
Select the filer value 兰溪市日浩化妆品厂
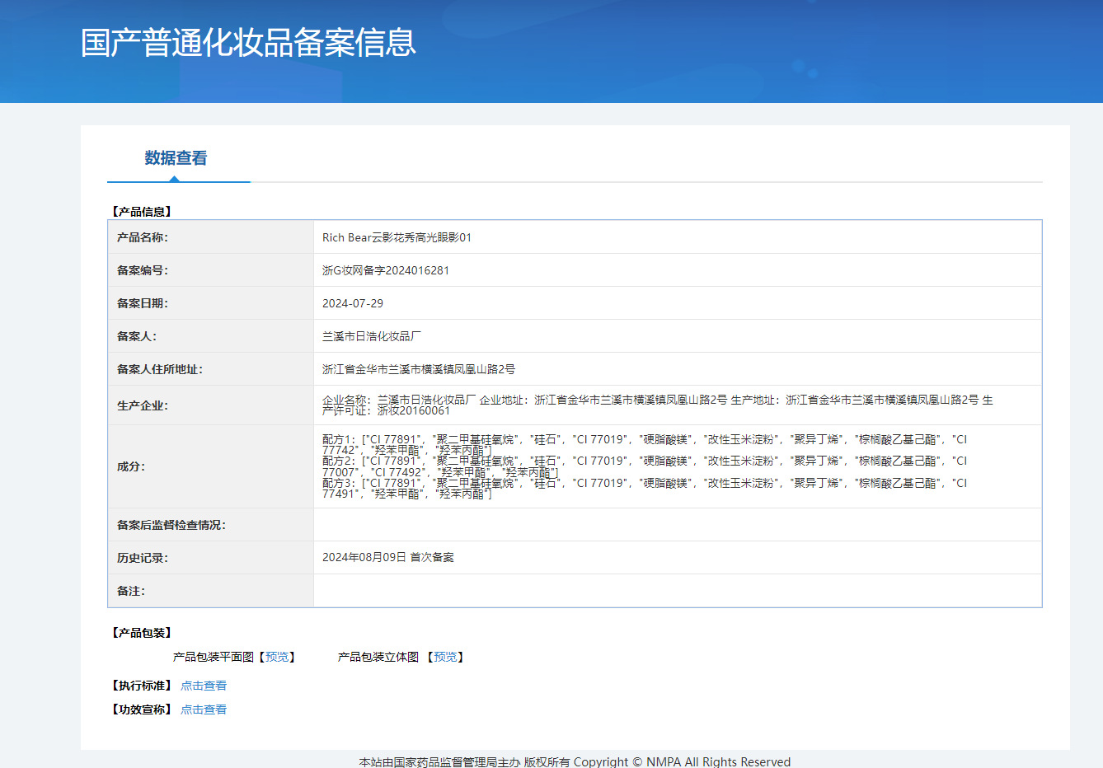click(x=371, y=336)
